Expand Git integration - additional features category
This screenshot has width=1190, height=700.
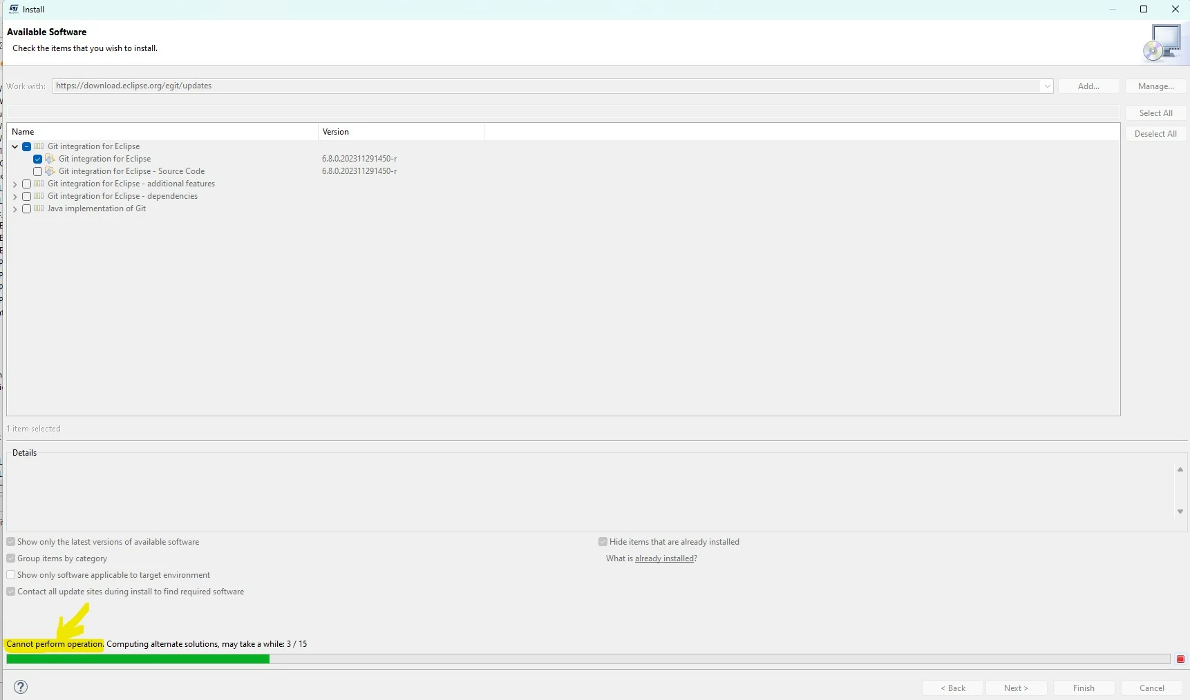[15, 184]
